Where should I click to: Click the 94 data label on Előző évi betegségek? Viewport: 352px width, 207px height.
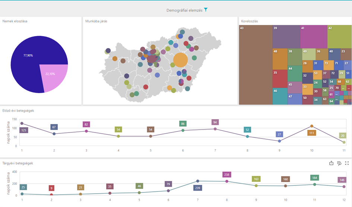[215, 122]
